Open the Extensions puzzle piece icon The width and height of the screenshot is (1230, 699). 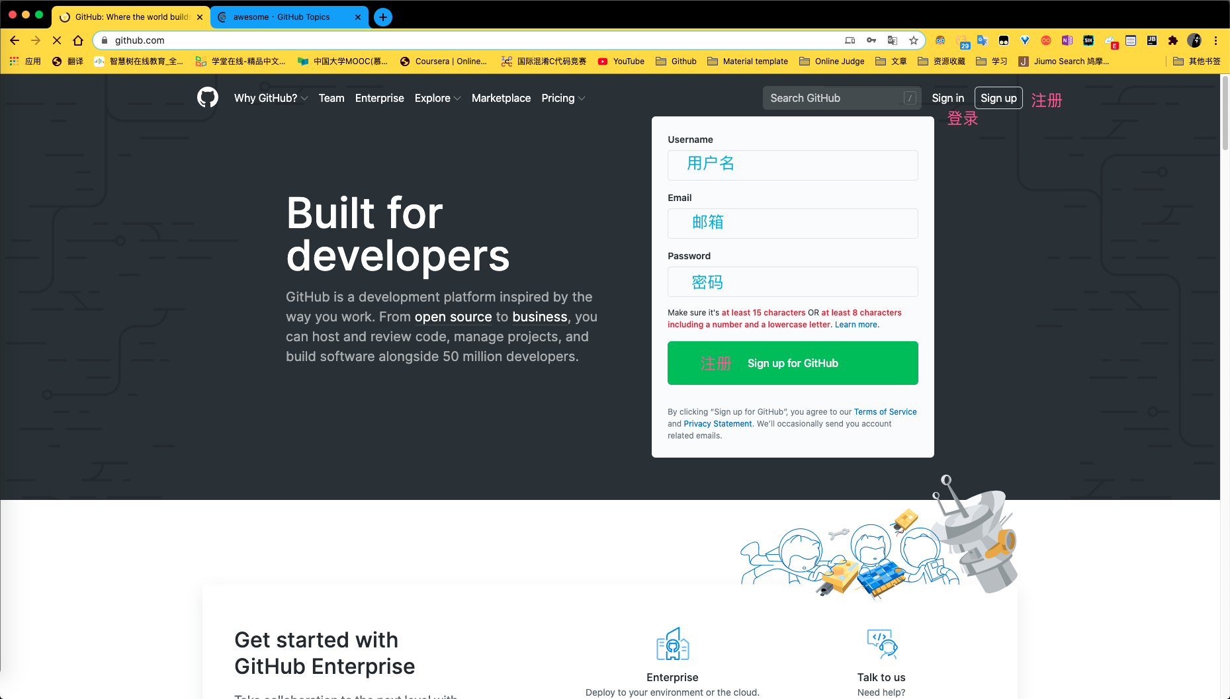[1173, 40]
